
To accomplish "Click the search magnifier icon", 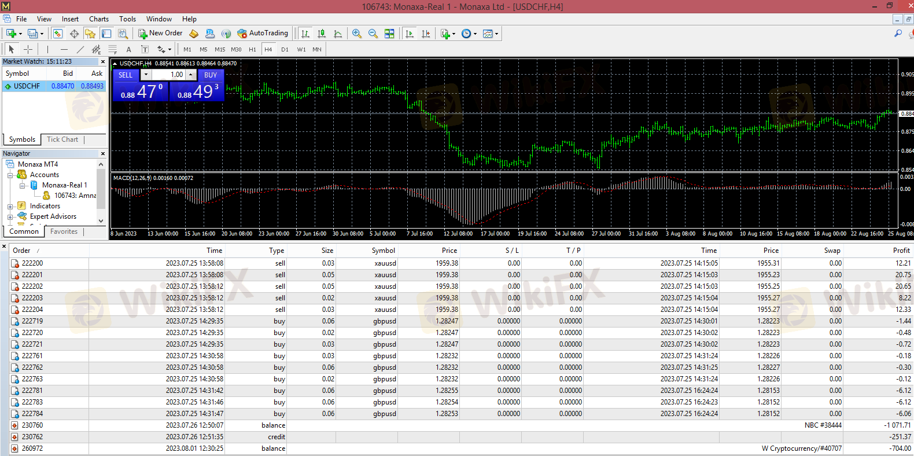I will coord(898,34).
